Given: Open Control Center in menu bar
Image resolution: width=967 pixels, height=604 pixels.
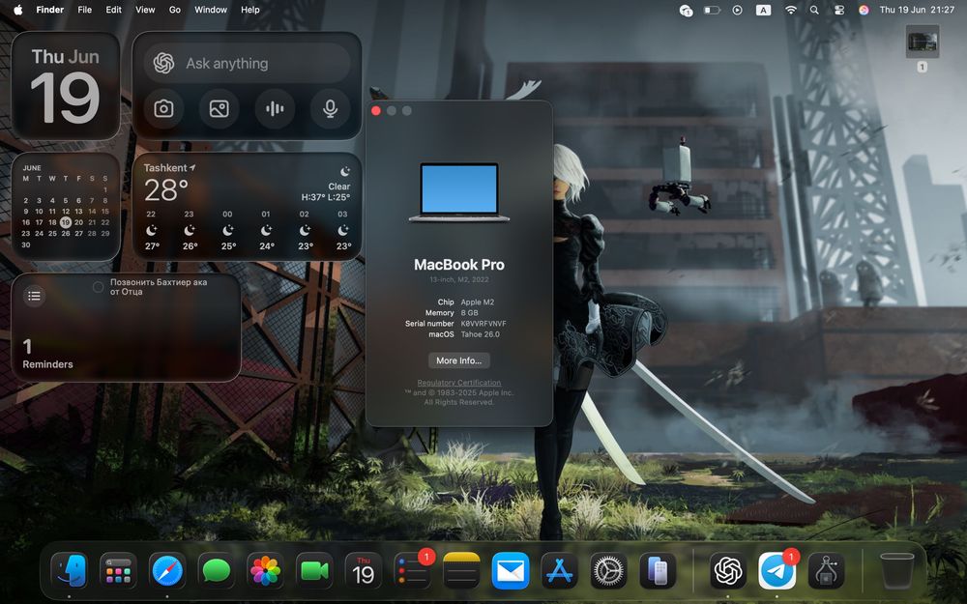Looking at the screenshot, I should coord(838,10).
